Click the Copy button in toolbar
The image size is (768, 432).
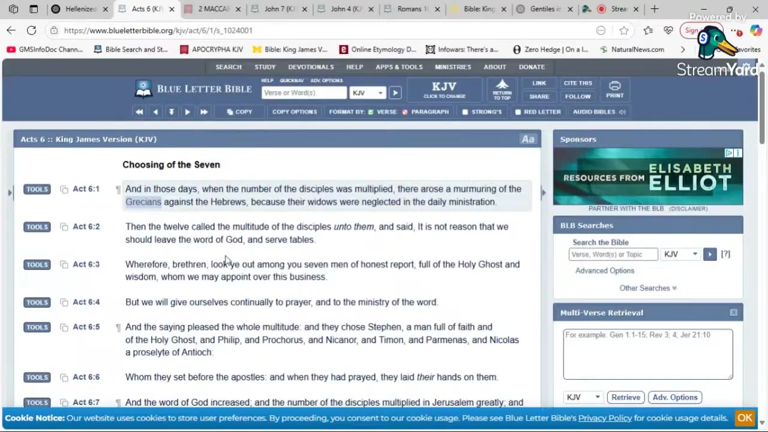coord(239,112)
